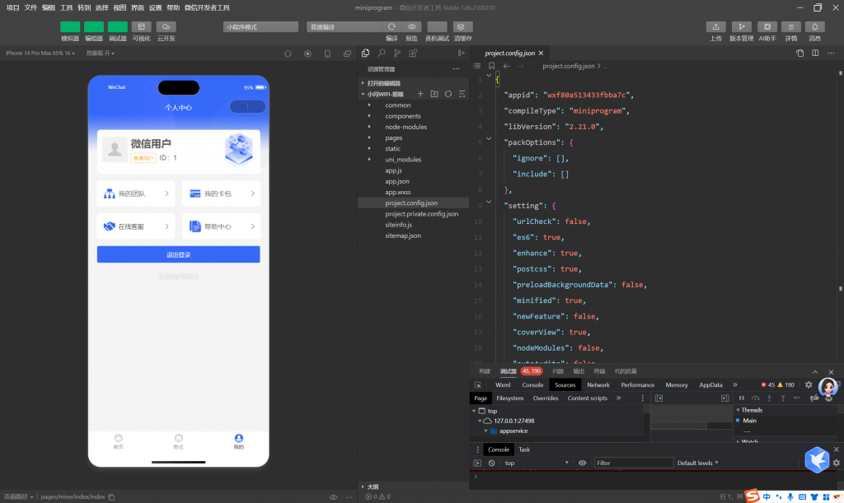This screenshot has width=844, height=503.
Task: Expand the pages folder in file tree
Action: pyautogui.click(x=393, y=137)
